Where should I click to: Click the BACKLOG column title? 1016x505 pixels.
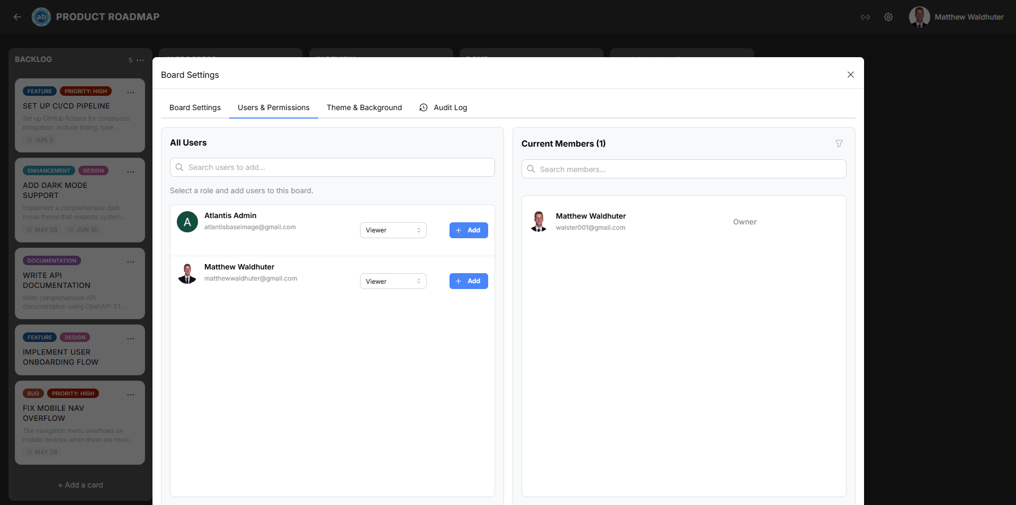coord(33,59)
